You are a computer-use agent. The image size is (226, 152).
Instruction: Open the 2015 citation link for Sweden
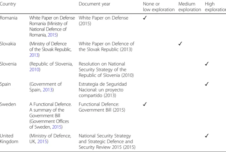click(57, 127)
